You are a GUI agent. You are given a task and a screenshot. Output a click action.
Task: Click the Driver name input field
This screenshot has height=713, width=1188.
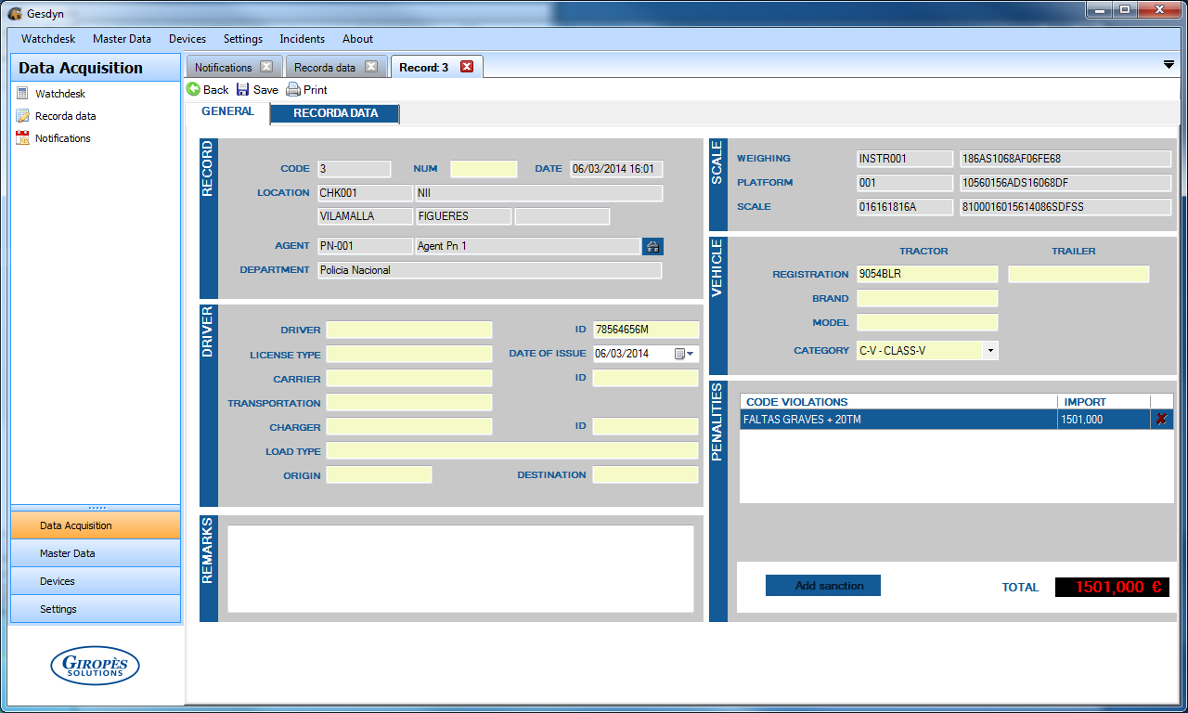click(x=409, y=331)
